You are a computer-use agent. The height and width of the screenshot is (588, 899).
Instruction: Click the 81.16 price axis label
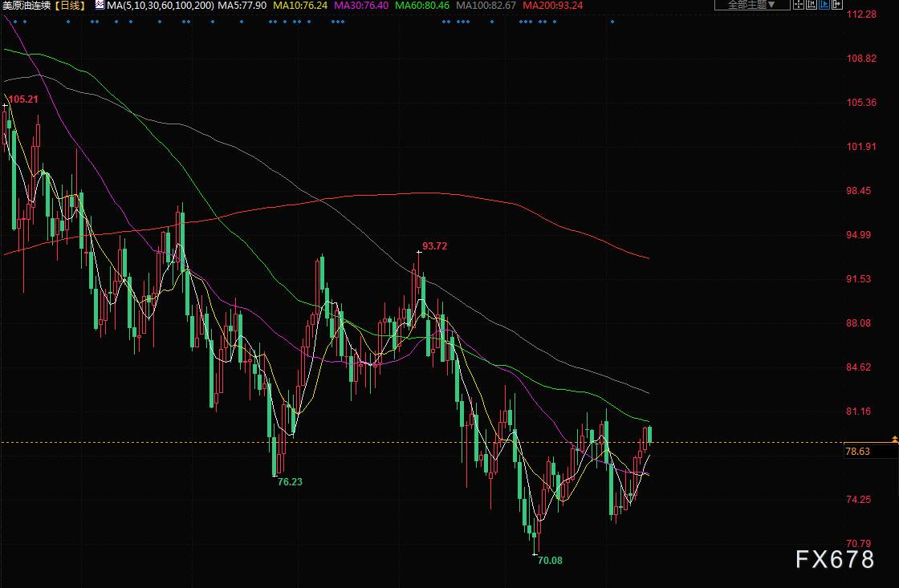[x=858, y=412]
